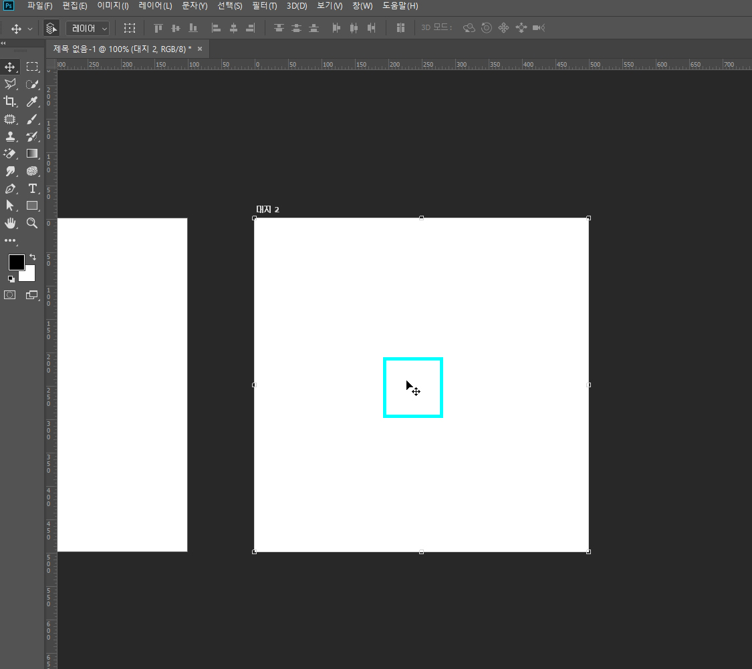The height and width of the screenshot is (669, 752).
Task: Select the Rectangular Marquee tool
Action: [32, 67]
